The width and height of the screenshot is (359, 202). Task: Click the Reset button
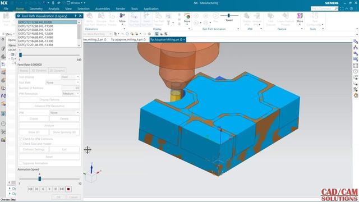(49, 157)
